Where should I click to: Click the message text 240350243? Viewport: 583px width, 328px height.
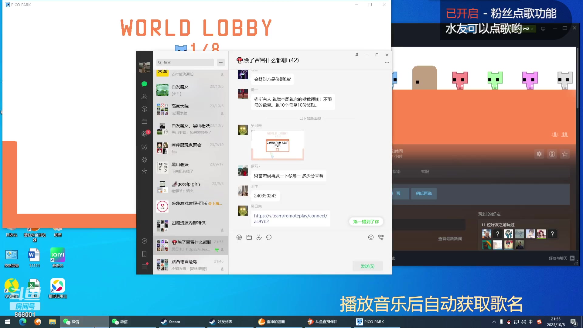265,196
